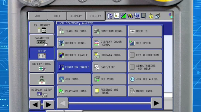Viewport: 201px width, 112px height.
Task: Open JOG KEY ALLOC. settings
Action: 145,79
